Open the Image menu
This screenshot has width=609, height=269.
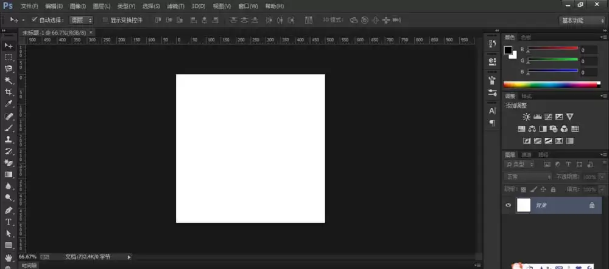click(x=78, y=6)
